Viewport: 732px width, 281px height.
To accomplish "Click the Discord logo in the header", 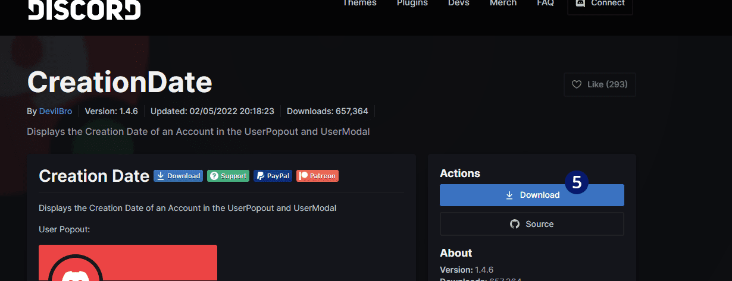I will 85,9.
